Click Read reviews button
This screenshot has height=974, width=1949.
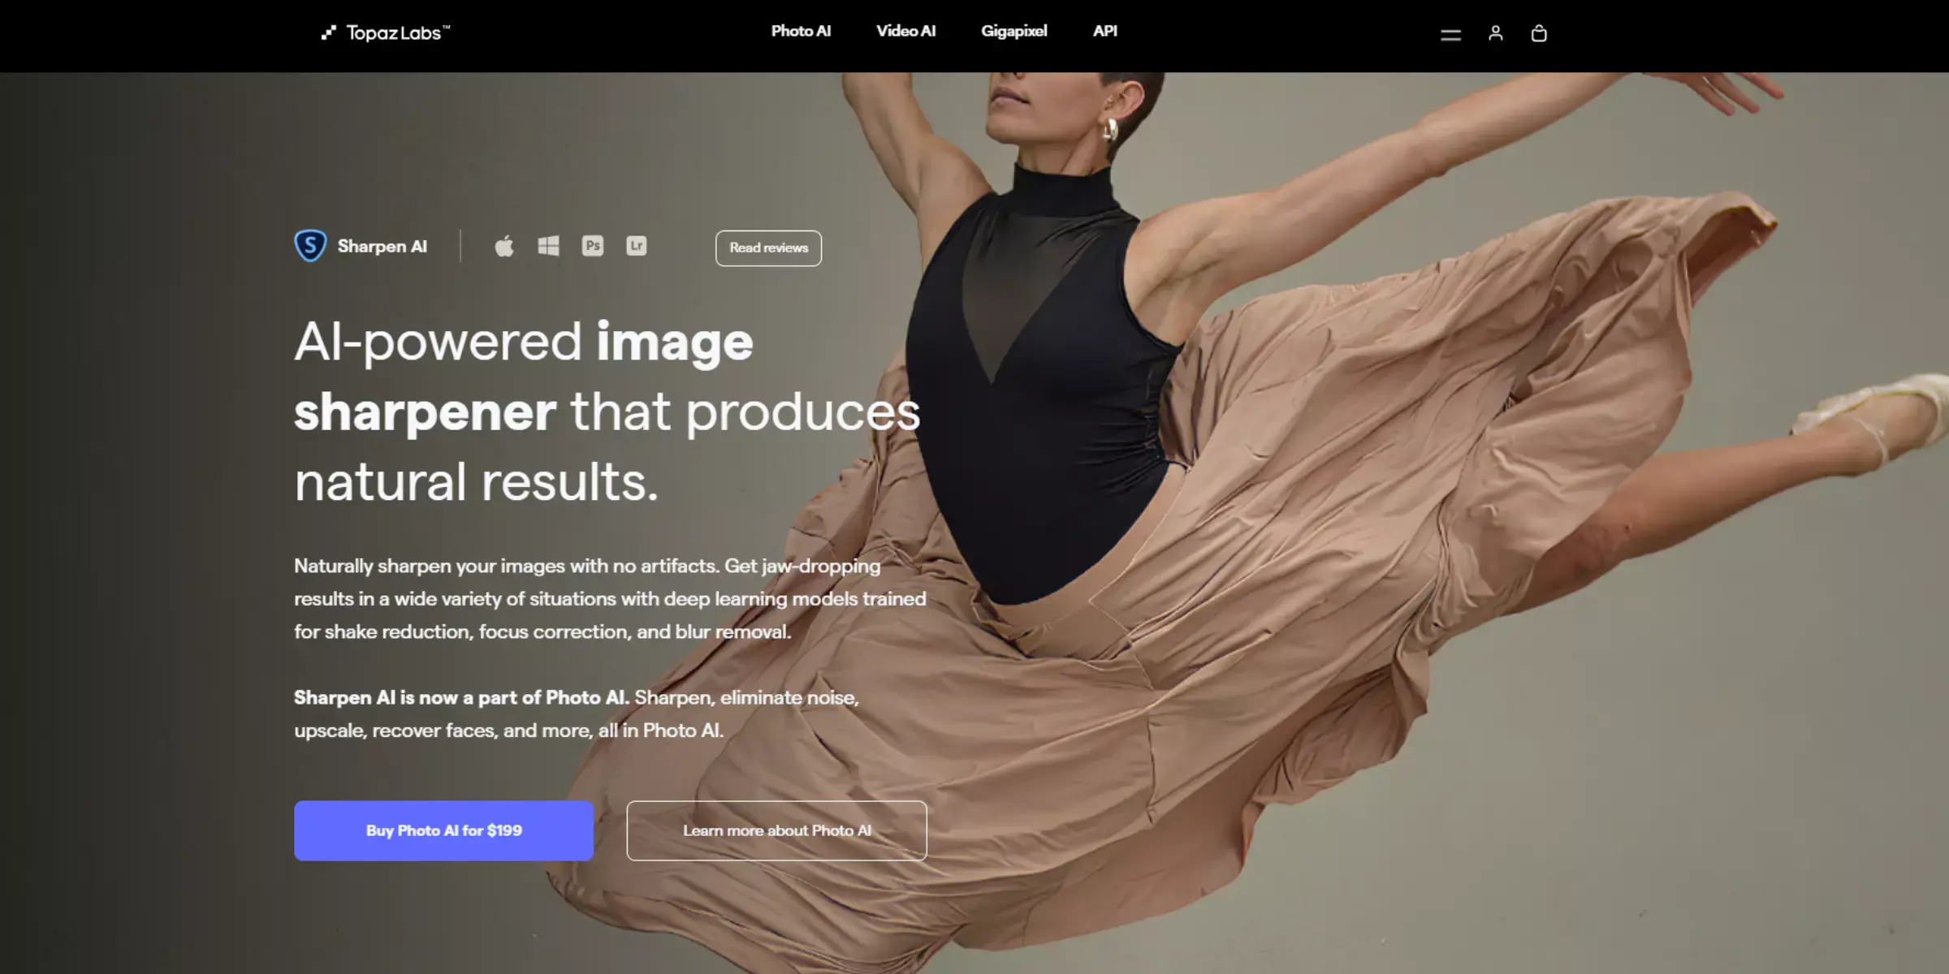click(767, 248)
